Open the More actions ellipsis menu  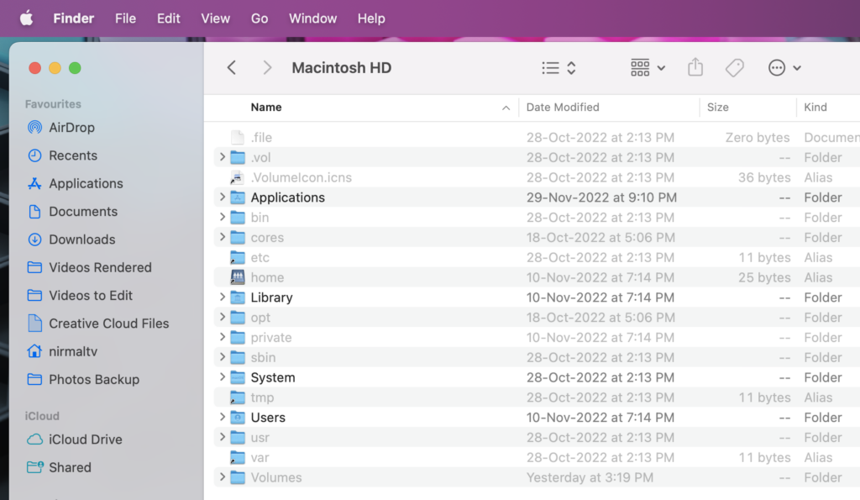(x=784, y=67)
